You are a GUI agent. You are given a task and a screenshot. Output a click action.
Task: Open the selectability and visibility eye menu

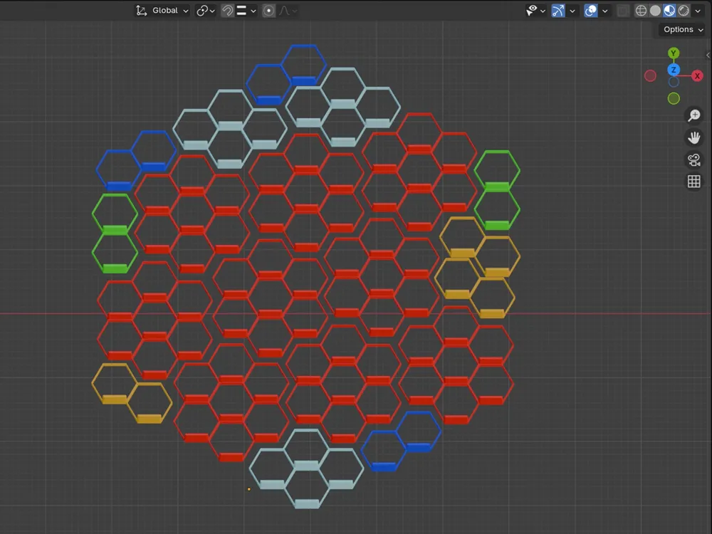[x=535, y=11]
